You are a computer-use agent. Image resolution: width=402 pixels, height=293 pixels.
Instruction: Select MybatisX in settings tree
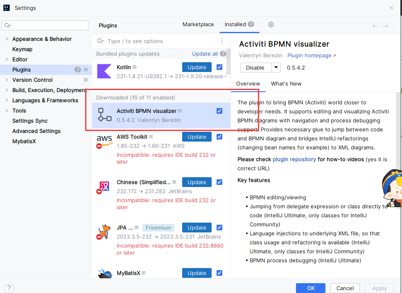(x=24, y=142)
